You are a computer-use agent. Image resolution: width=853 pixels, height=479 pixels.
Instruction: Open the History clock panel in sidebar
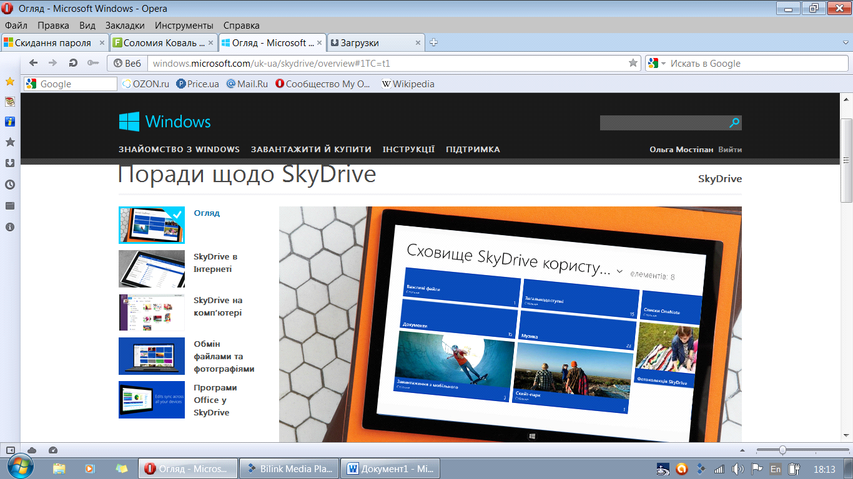9,185
